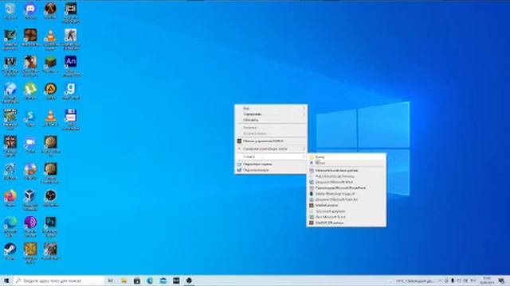The height and width of the screenshot is (286, 510).
Task: Select the Microsoft Edge desktop shortcut
Action: [10, 226]
